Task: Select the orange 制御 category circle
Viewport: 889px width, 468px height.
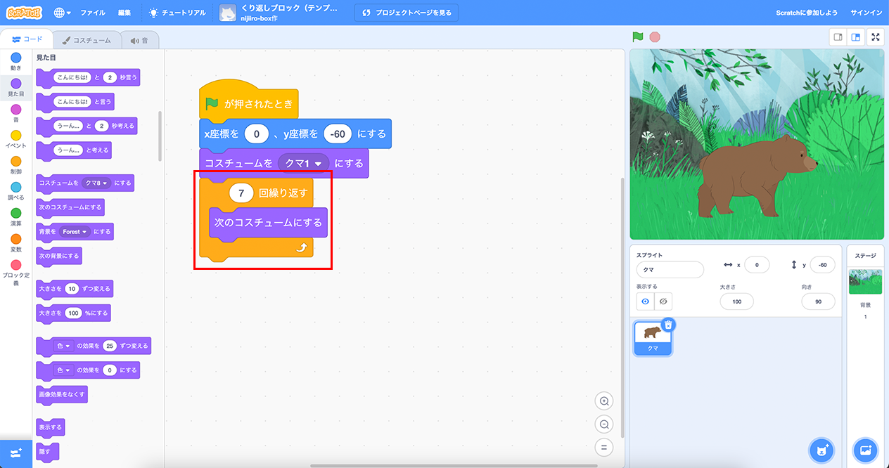Action: point(15,161)
